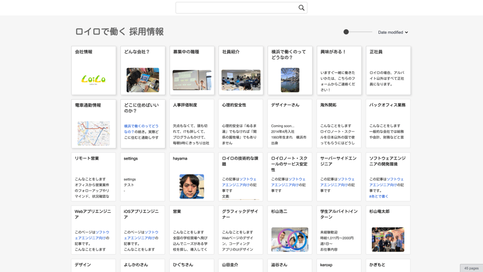Click ソフトウェアエンジニア向け link in サービス安定性 card
Screen dimensions: 483x272
[288, 182]
